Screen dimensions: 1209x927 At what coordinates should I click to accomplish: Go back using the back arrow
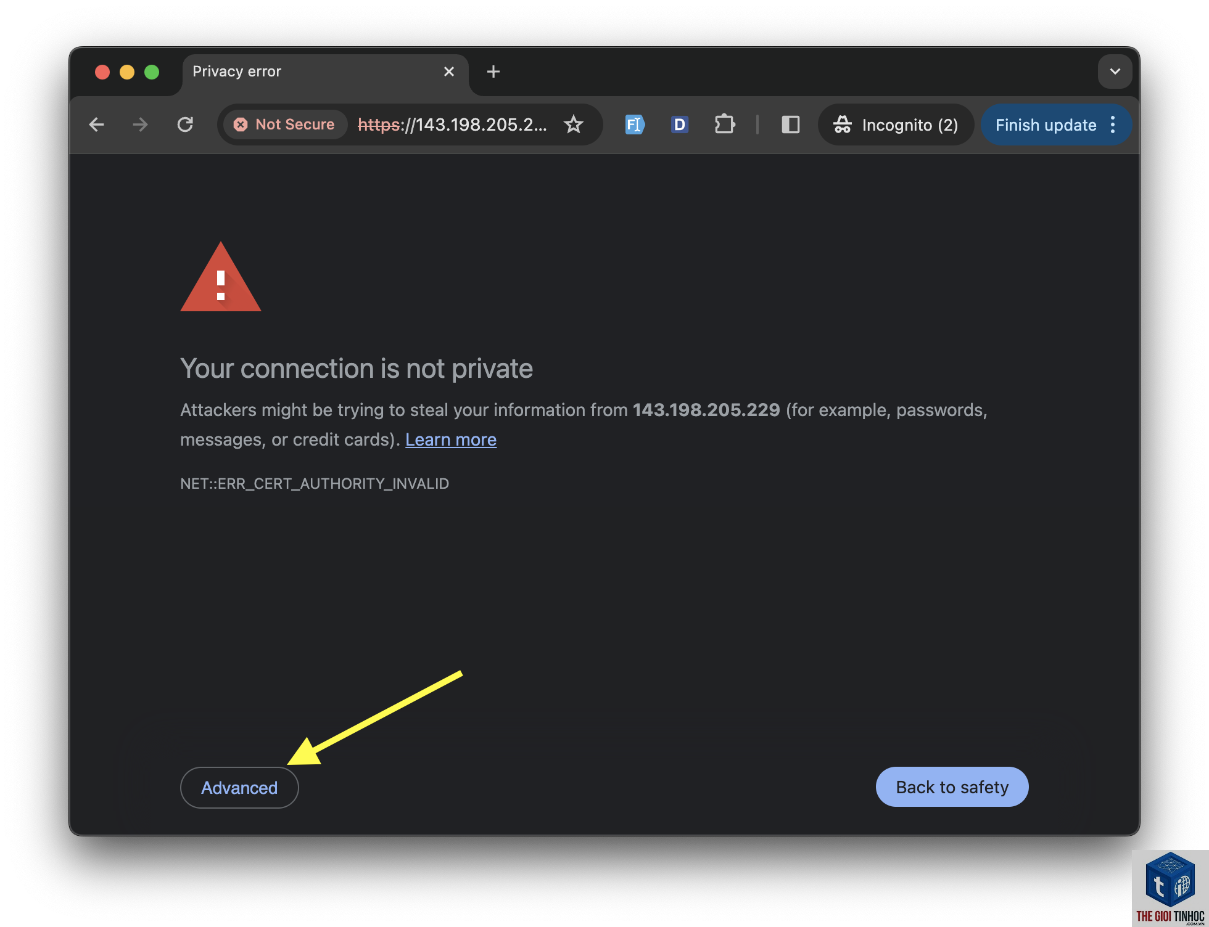(x=97, y=125)
